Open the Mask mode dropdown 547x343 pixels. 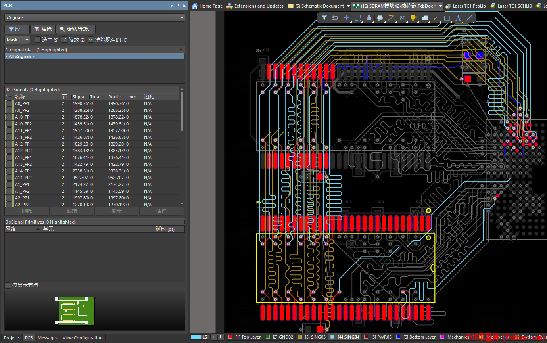[17, 40]
